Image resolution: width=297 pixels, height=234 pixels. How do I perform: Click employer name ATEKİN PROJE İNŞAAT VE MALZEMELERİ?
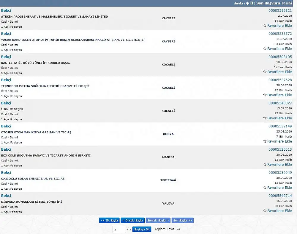[55, 17]
